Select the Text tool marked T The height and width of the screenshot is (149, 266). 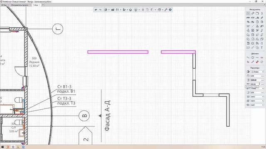262,48
